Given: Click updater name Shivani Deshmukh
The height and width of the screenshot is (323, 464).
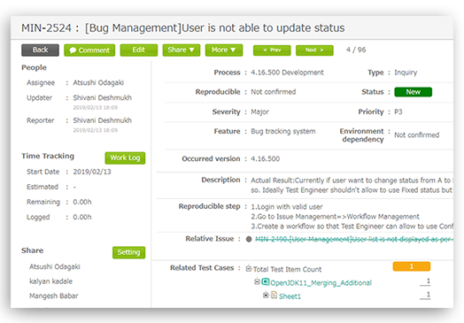Looking at the screenshot, I should pyautogui.click(x=102, y=98).
